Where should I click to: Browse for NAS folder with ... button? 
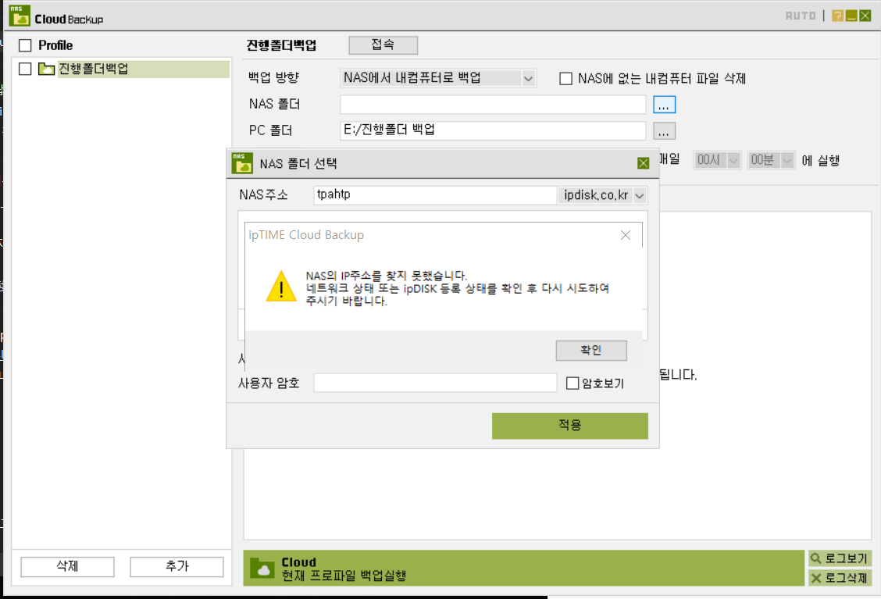664,105
